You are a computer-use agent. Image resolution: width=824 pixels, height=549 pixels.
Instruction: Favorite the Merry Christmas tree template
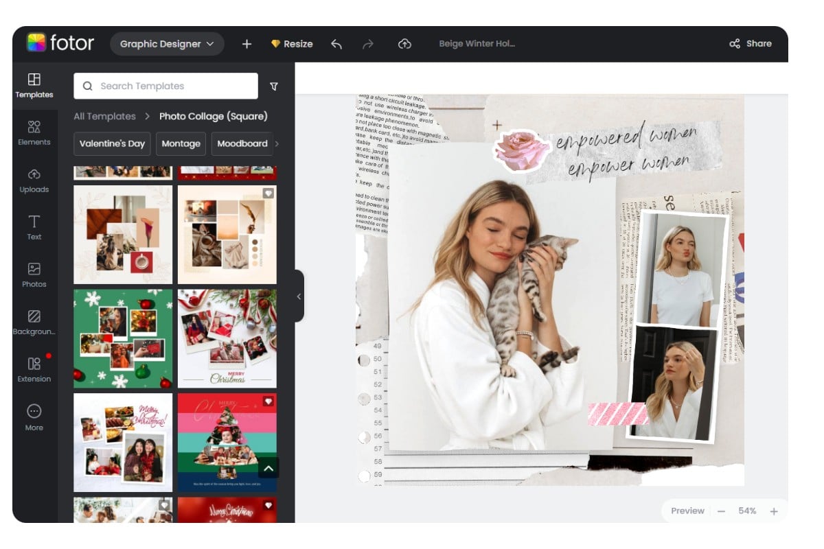[268, 401]
